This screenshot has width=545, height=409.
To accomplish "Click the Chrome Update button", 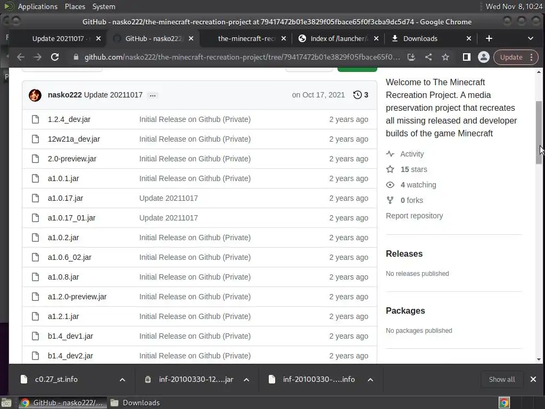I will pos(516,57).
